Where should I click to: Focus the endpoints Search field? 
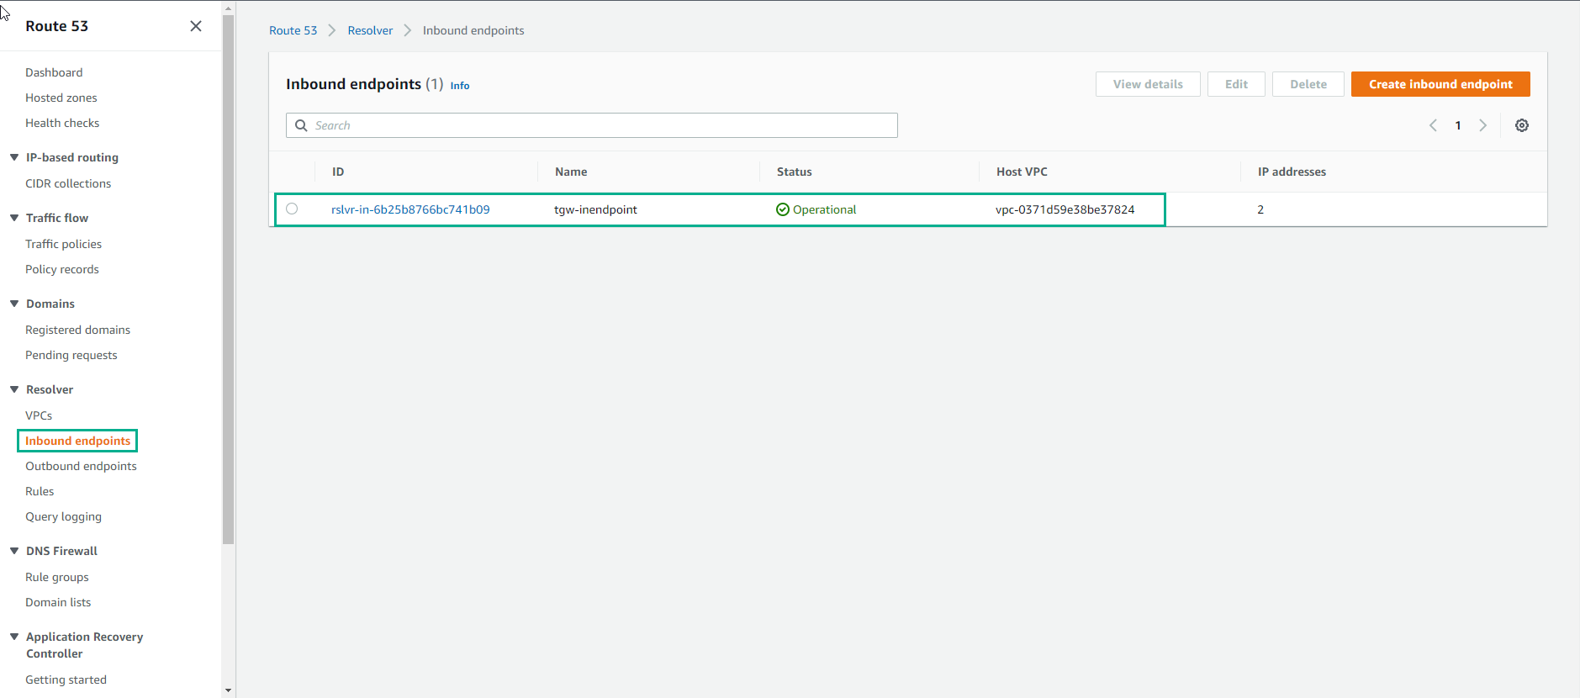point(592,125)
